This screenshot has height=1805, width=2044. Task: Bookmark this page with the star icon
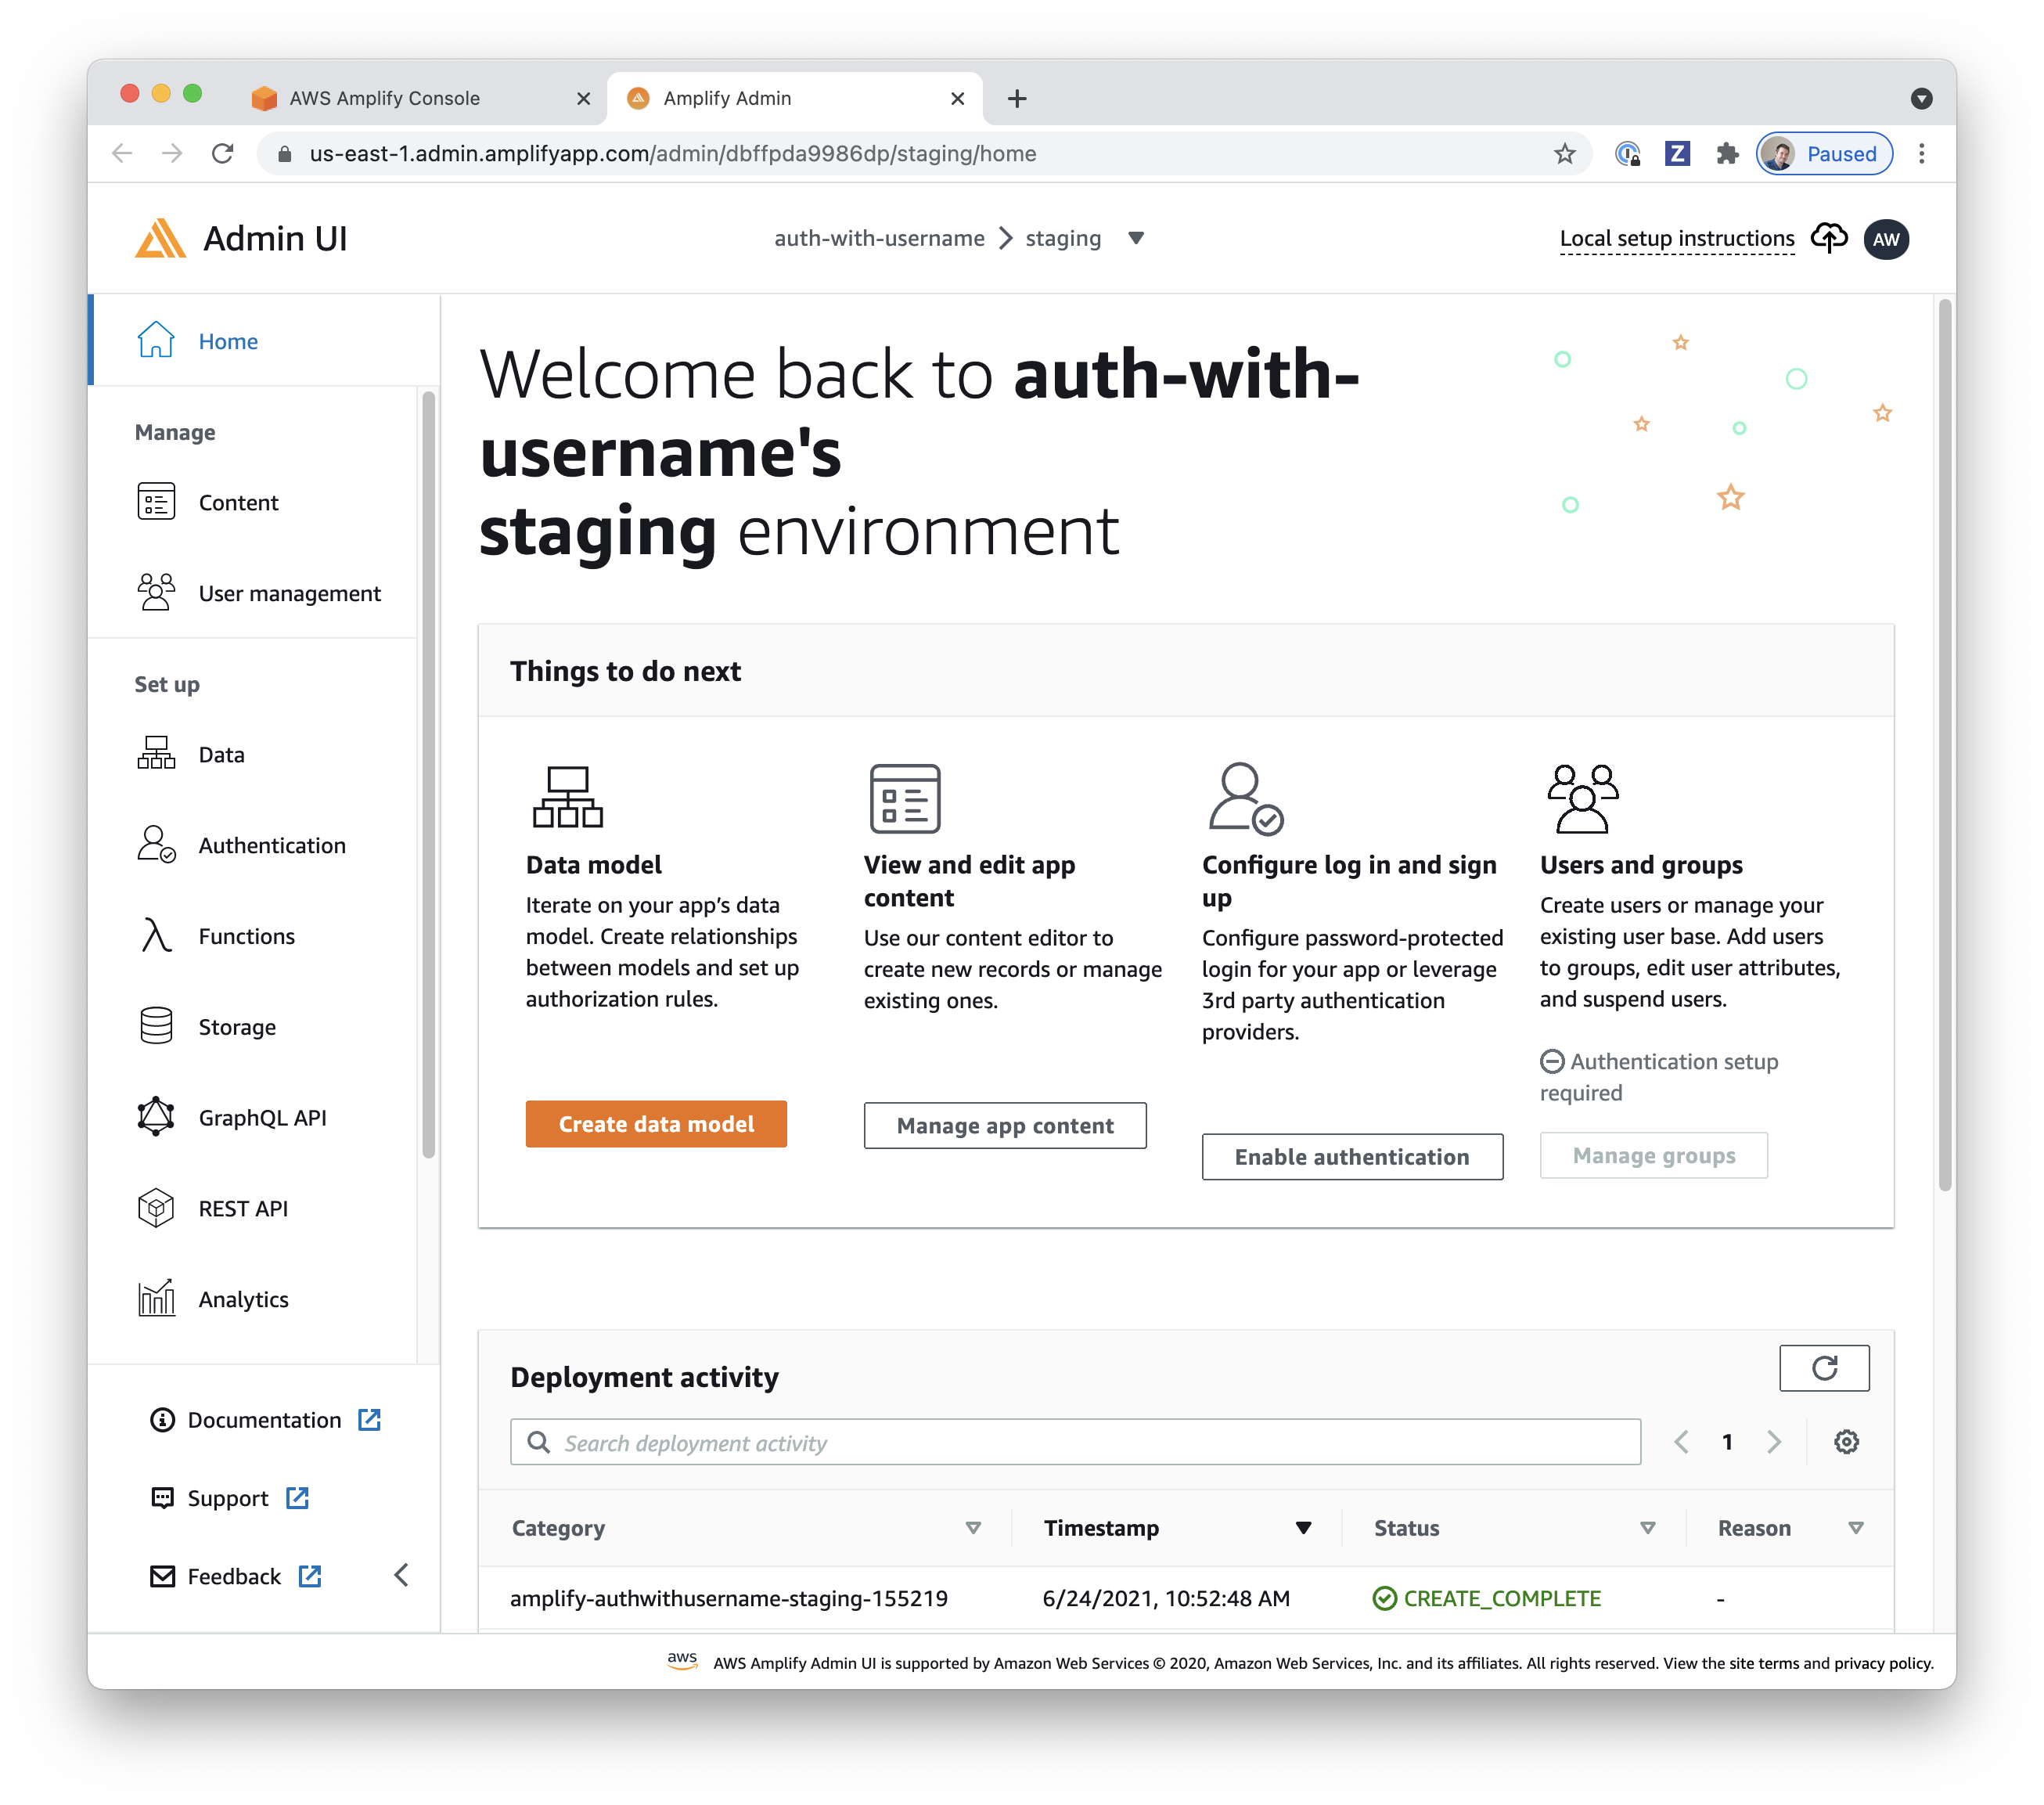[x=1565, y=153]
